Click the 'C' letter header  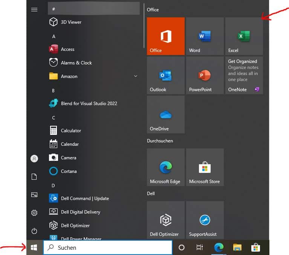click(54, 118)
